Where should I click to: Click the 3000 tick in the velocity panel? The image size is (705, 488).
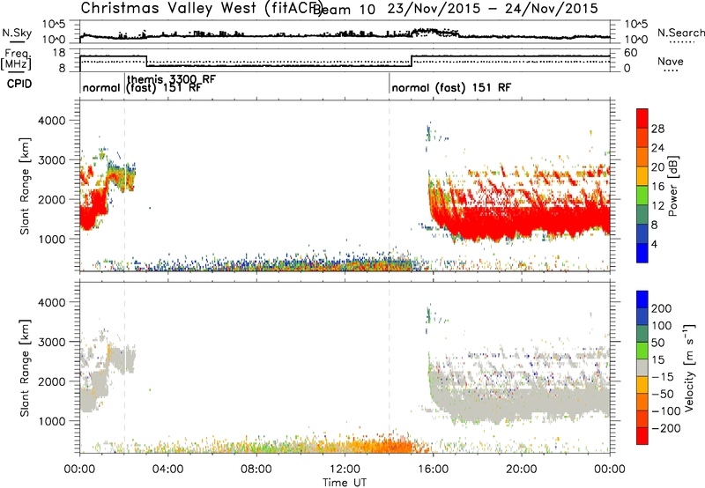[x=51, y=342]
